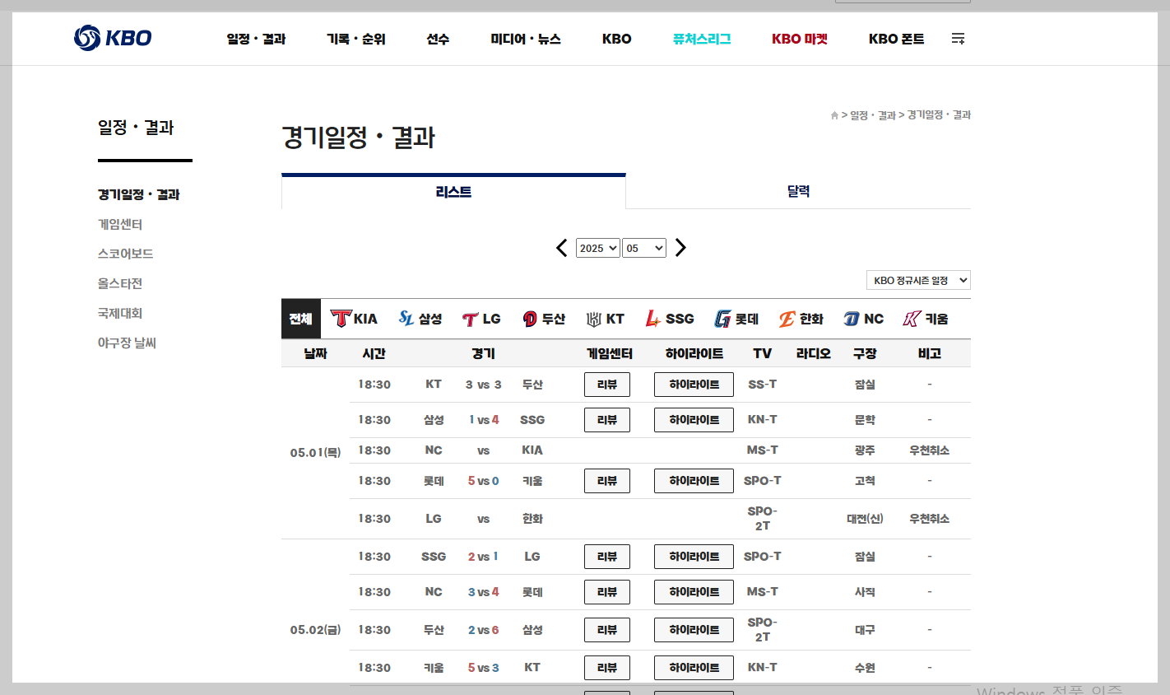This screenshot has width=1170, height=695.
Task: Click 우천취소 note for LG vs 한화
Action: 929,519
